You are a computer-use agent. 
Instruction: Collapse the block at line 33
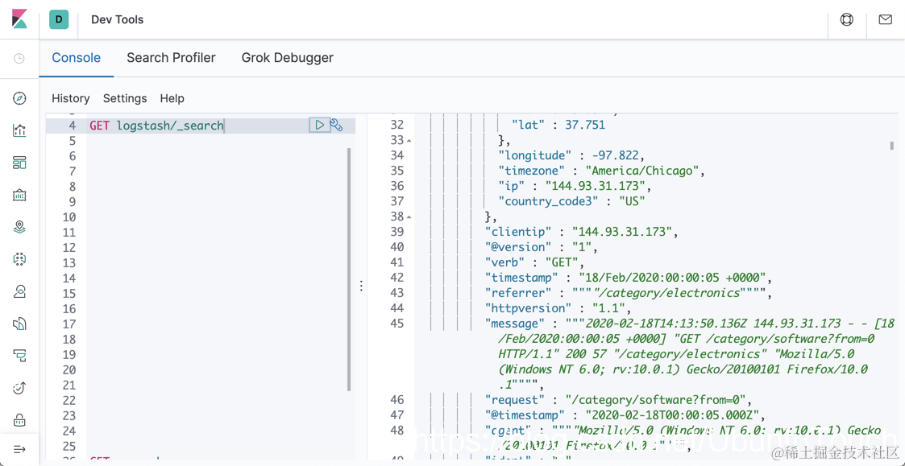click(x=409, y=140)
